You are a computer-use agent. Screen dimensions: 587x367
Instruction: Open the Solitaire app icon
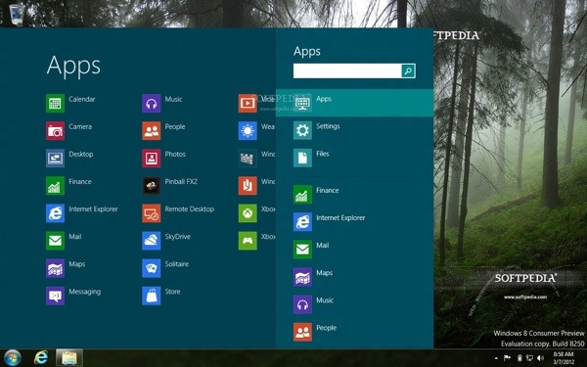152,268
